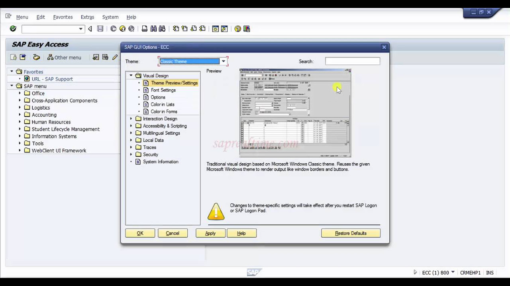510x286 pixels.
Task: Open the Edit menu
Action: (x=41, y=17)
